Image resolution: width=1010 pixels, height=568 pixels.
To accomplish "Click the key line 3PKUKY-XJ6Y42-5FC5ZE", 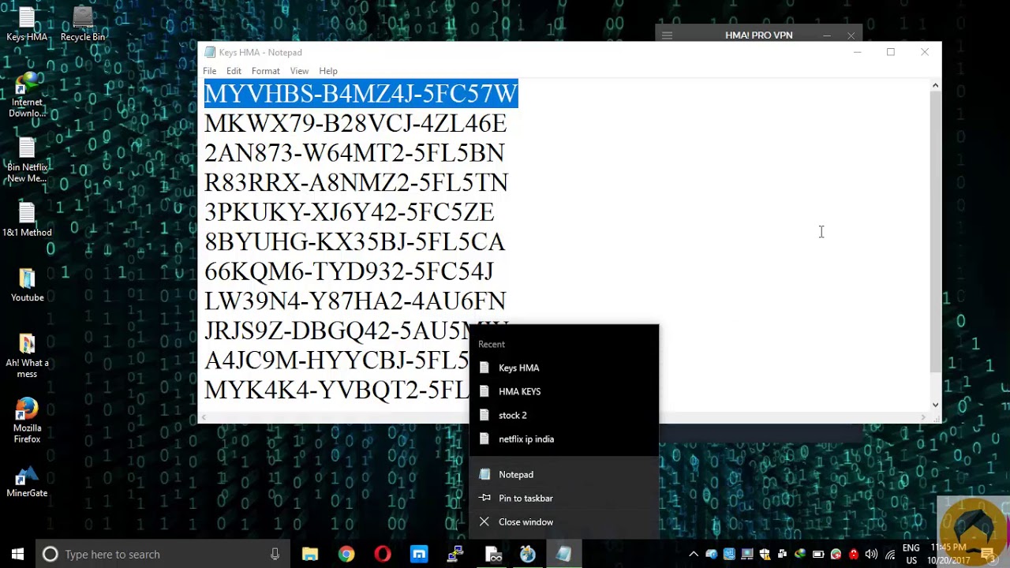I will coord(349,211).
